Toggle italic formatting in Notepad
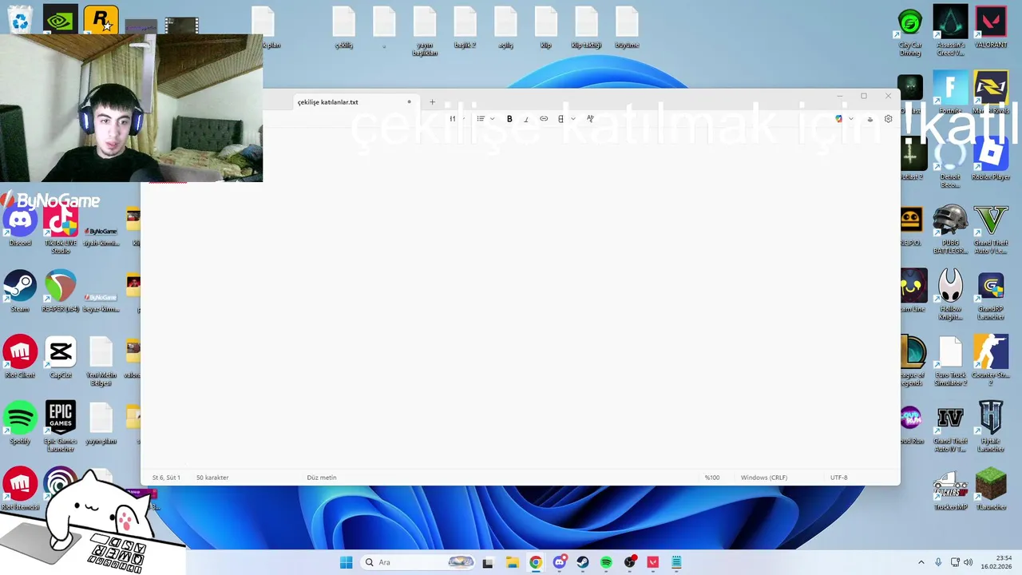The image size is (1022, 575). (x=526, y=119)
